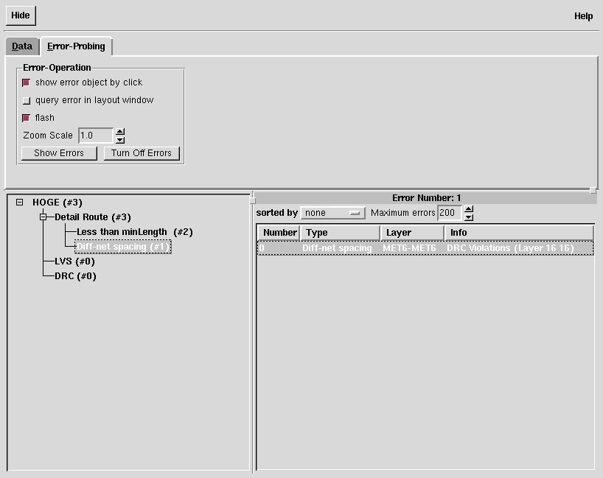
Task: Collapse the Detail Route branch
Action: tap(43, 217)
